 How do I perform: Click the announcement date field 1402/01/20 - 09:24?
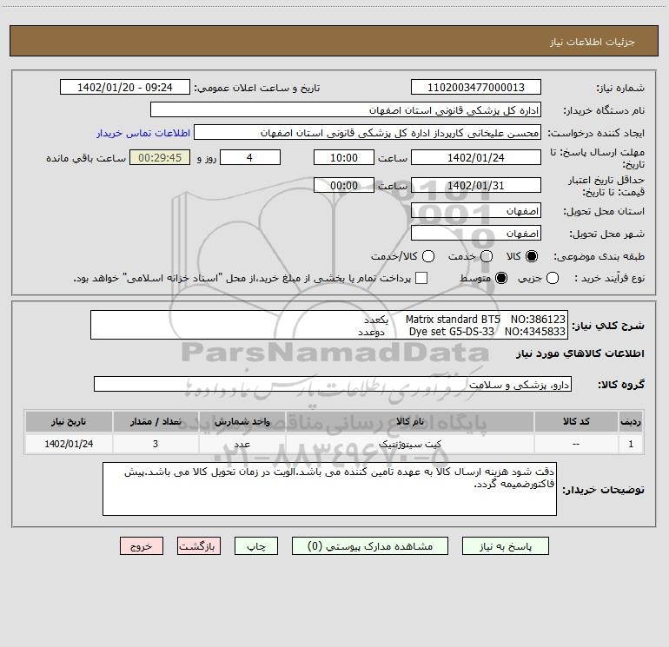[x=124, y=87]
